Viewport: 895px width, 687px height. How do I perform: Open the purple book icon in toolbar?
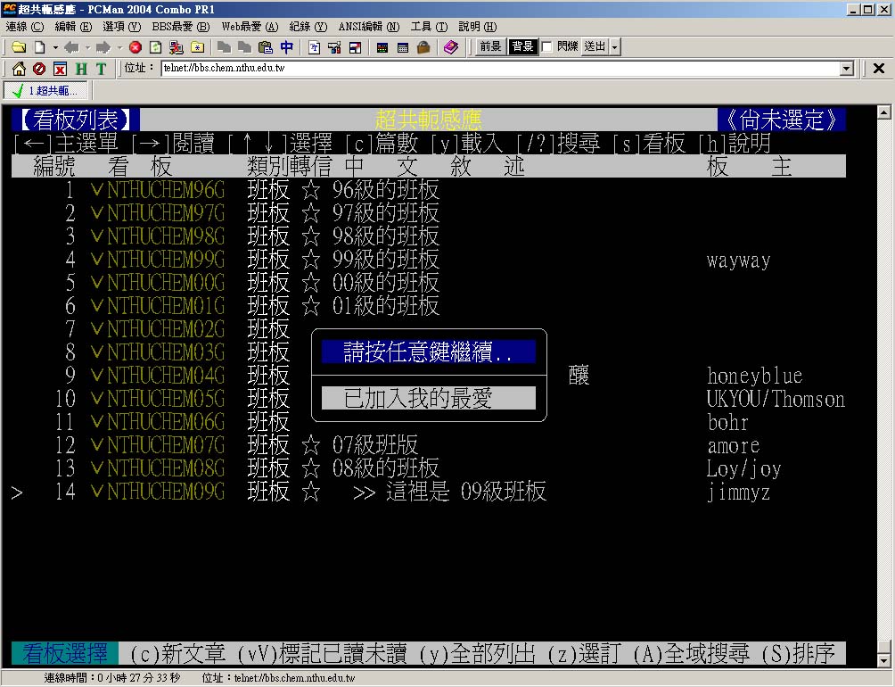tap(450, 47)
